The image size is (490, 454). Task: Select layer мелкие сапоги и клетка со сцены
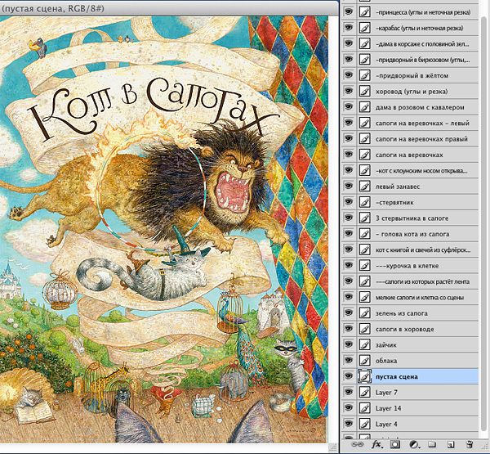tap(420, 298)
